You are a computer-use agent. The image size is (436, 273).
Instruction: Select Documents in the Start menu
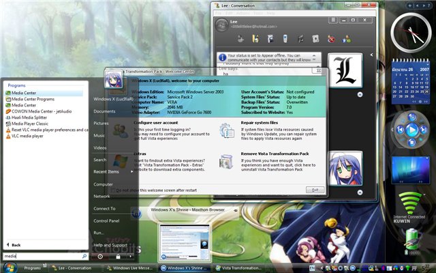[104, 111]
